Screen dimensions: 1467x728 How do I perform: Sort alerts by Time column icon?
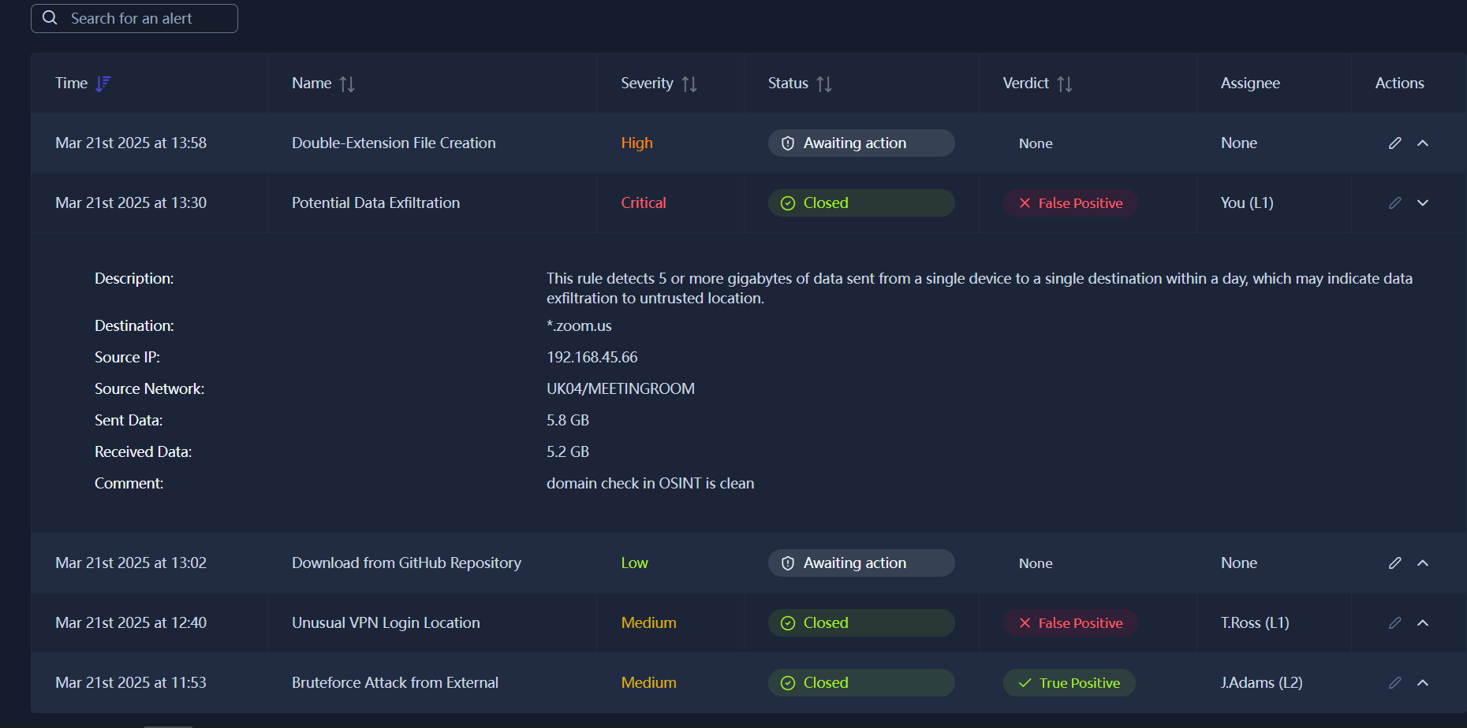coord(103,84)
